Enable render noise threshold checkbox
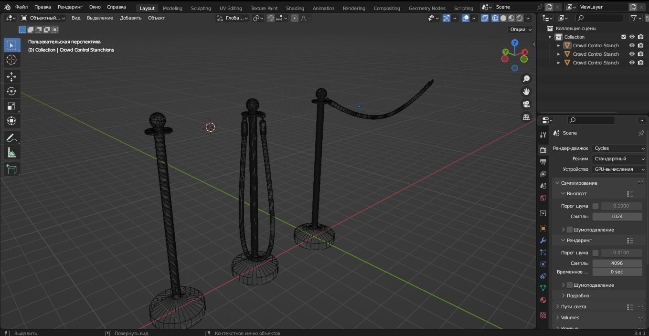 pos(596,253)
